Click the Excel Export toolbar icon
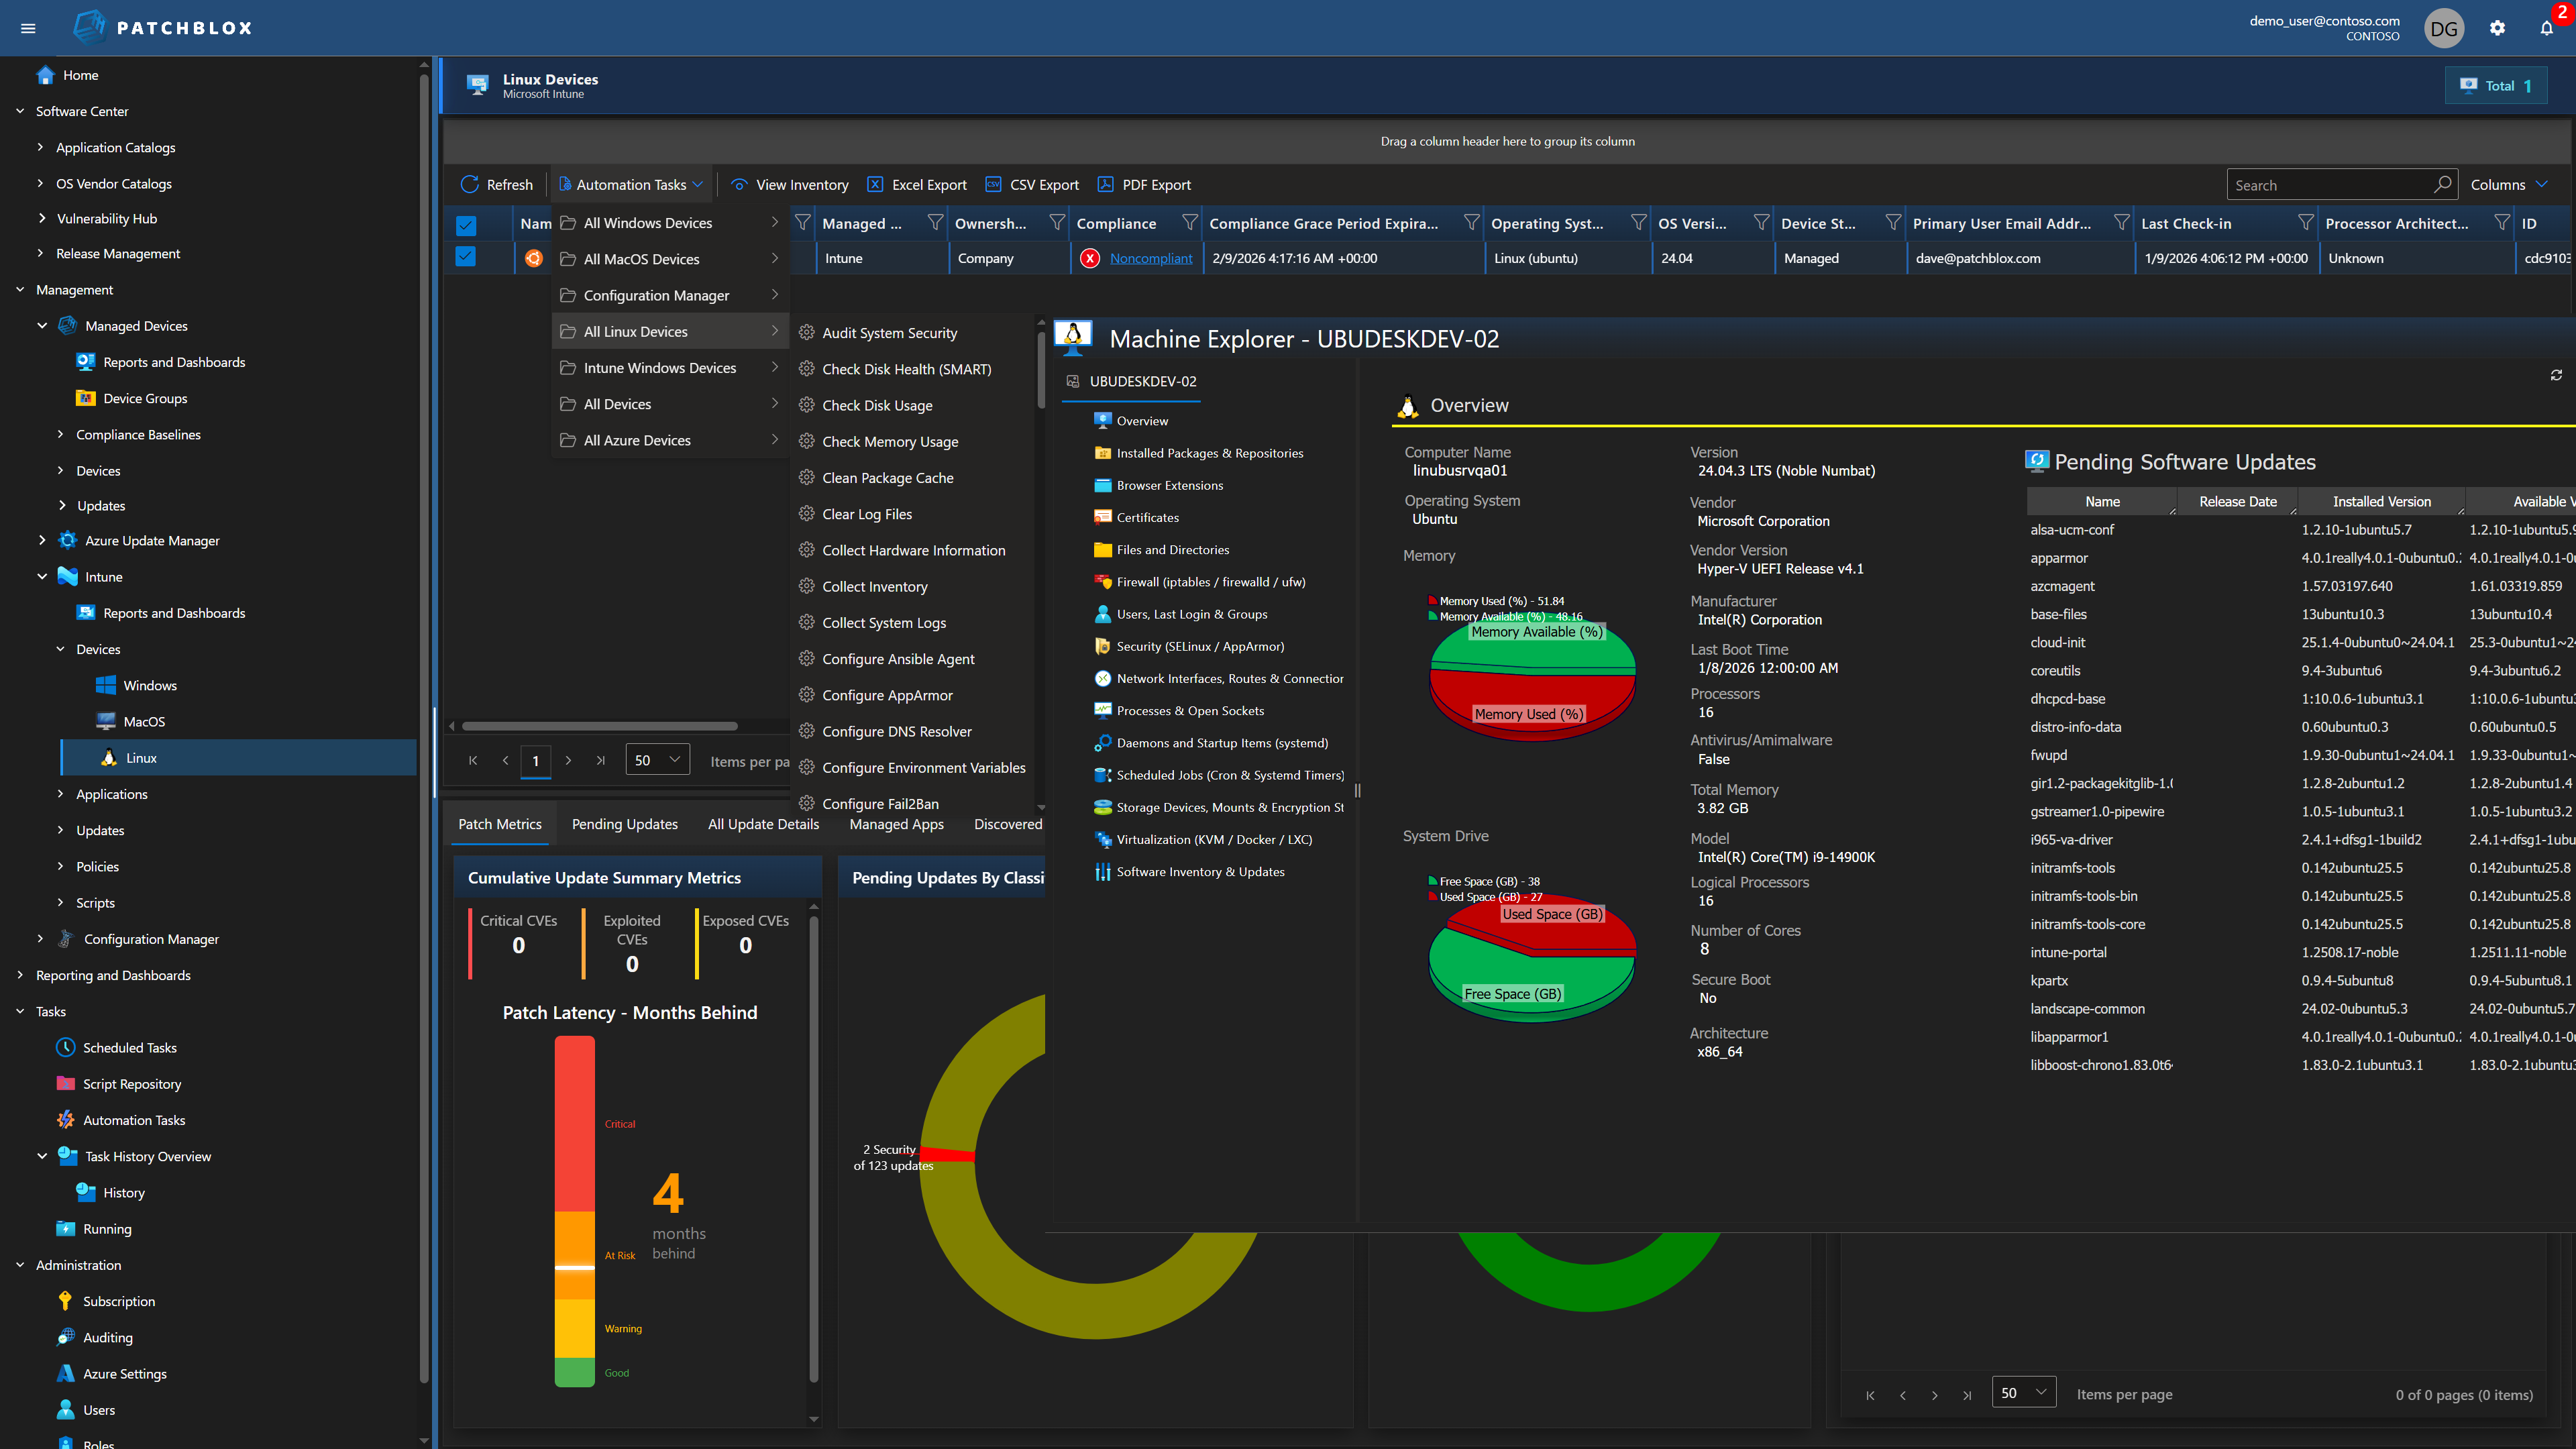The height and width of the screenshot is (1449, 2576). click(916, 184)
